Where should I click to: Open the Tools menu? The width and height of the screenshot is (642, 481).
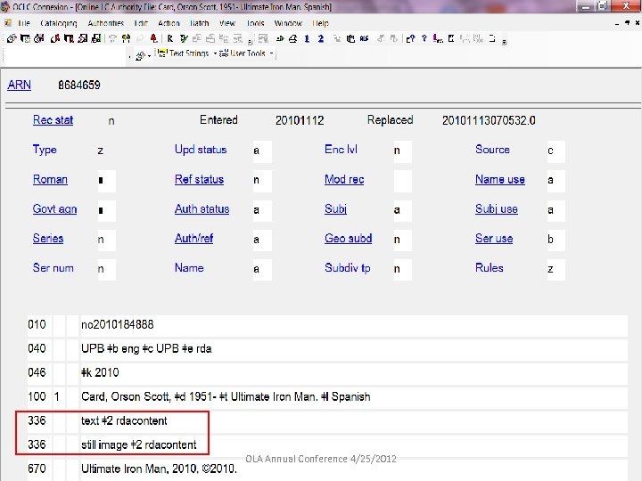point(256,23)
